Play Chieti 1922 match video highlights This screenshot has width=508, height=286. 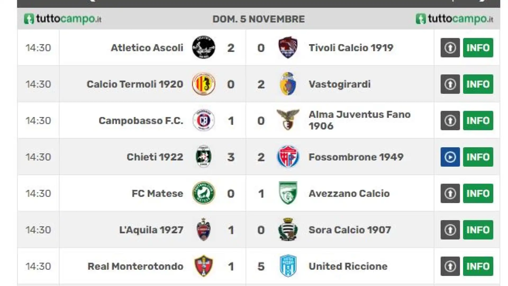(x=450, y=157)
